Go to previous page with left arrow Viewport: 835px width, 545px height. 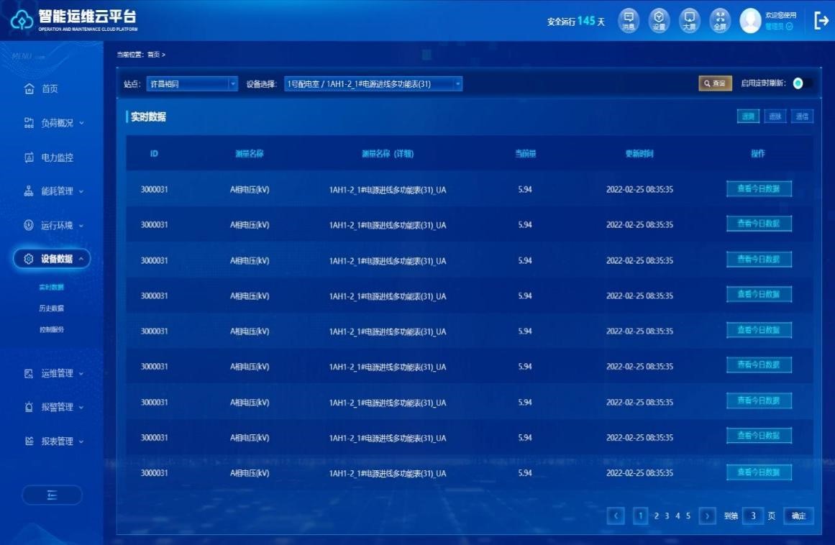click(616, 516)
